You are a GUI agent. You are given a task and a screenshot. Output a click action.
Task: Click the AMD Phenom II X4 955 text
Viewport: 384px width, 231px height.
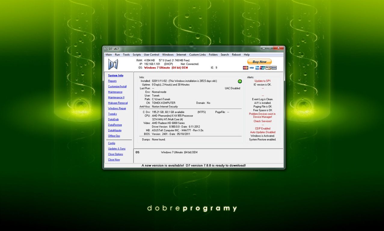tap(172, 116)
